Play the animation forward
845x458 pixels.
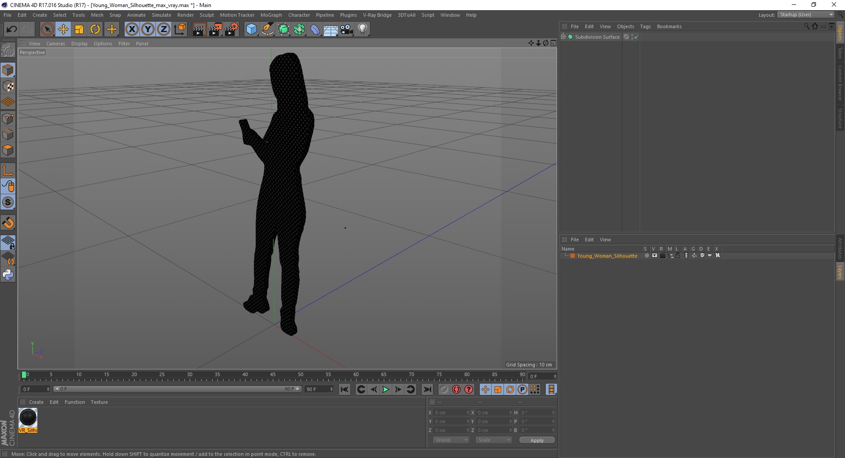(x=386, y=389)
